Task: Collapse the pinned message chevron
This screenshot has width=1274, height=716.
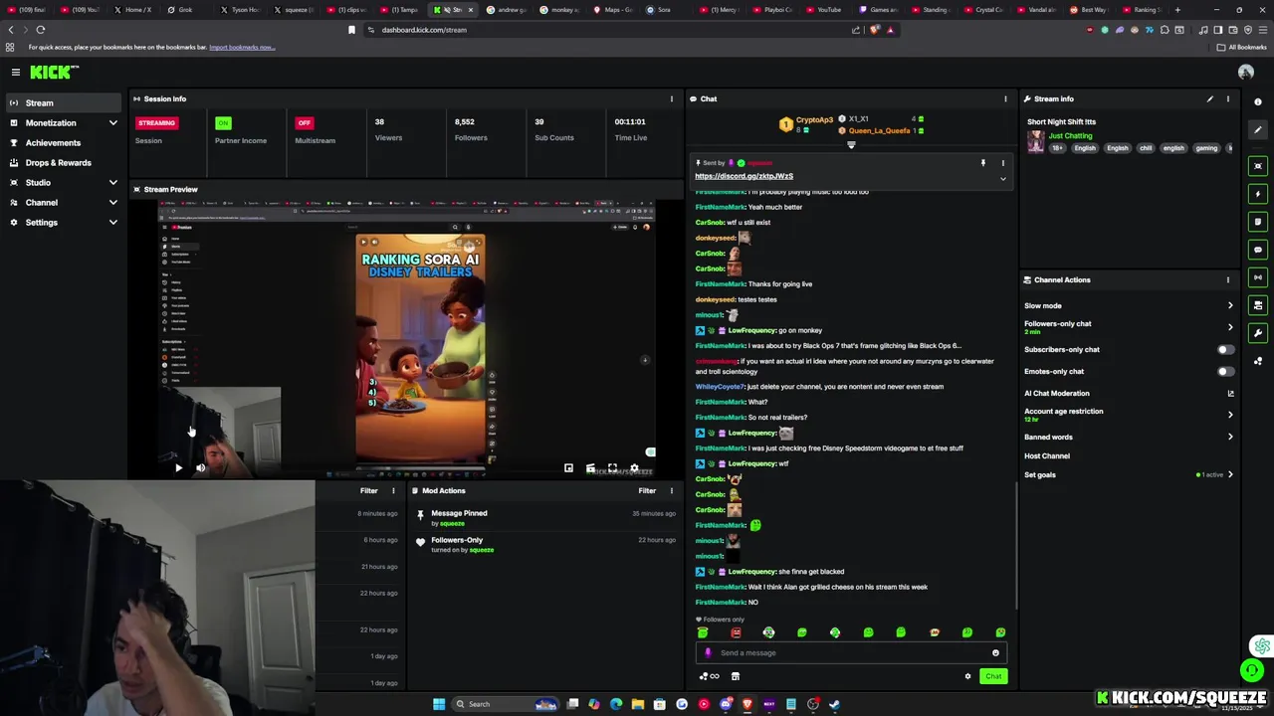Action: pyautogui.click(x=1002, y=179)
